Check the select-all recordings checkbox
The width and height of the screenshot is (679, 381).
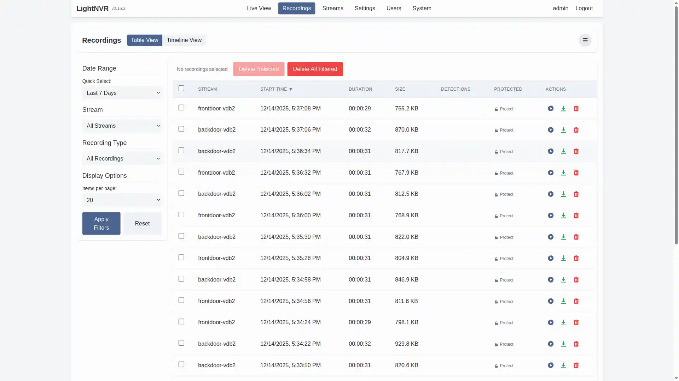tap(181, 88)
